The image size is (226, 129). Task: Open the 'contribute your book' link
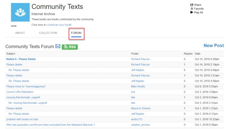59,25
